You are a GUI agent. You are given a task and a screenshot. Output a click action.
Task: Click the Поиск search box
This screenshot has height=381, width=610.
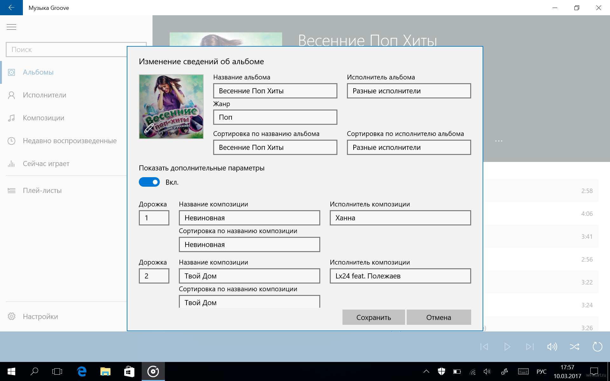click(x=67, y=50)
